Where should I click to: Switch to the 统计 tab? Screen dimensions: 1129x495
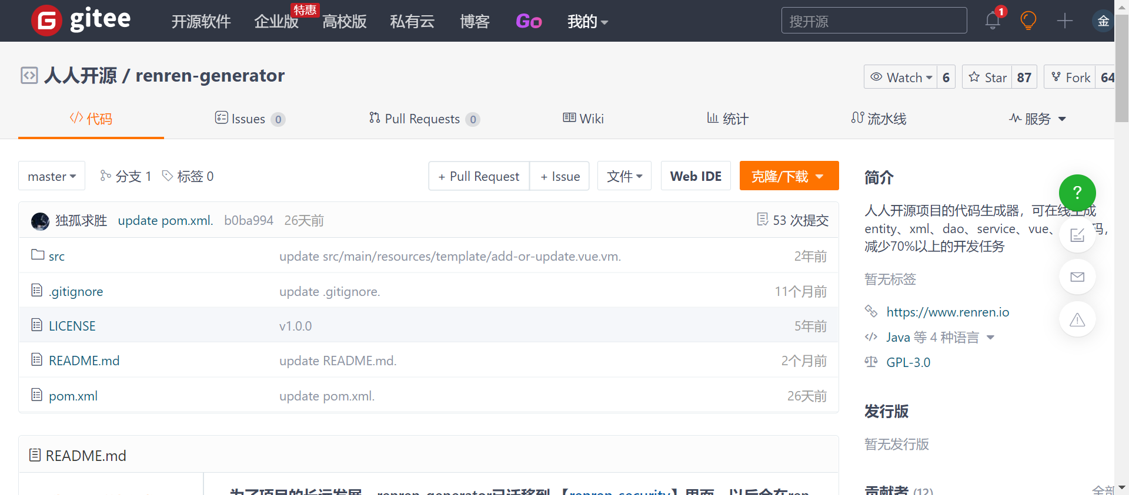point(727,119)
